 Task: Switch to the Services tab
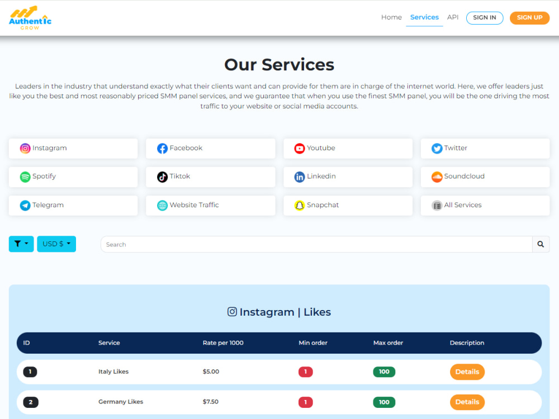[424, 17]
